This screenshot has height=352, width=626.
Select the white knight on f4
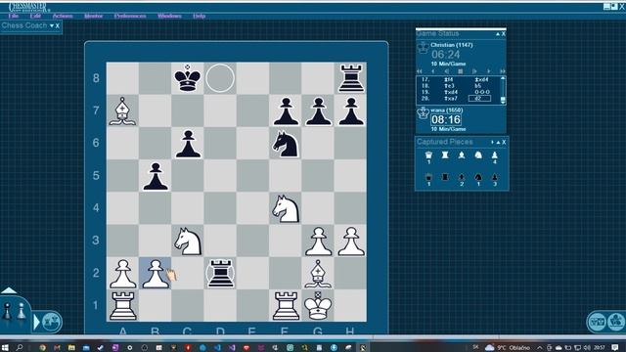(x=286, y=208)
